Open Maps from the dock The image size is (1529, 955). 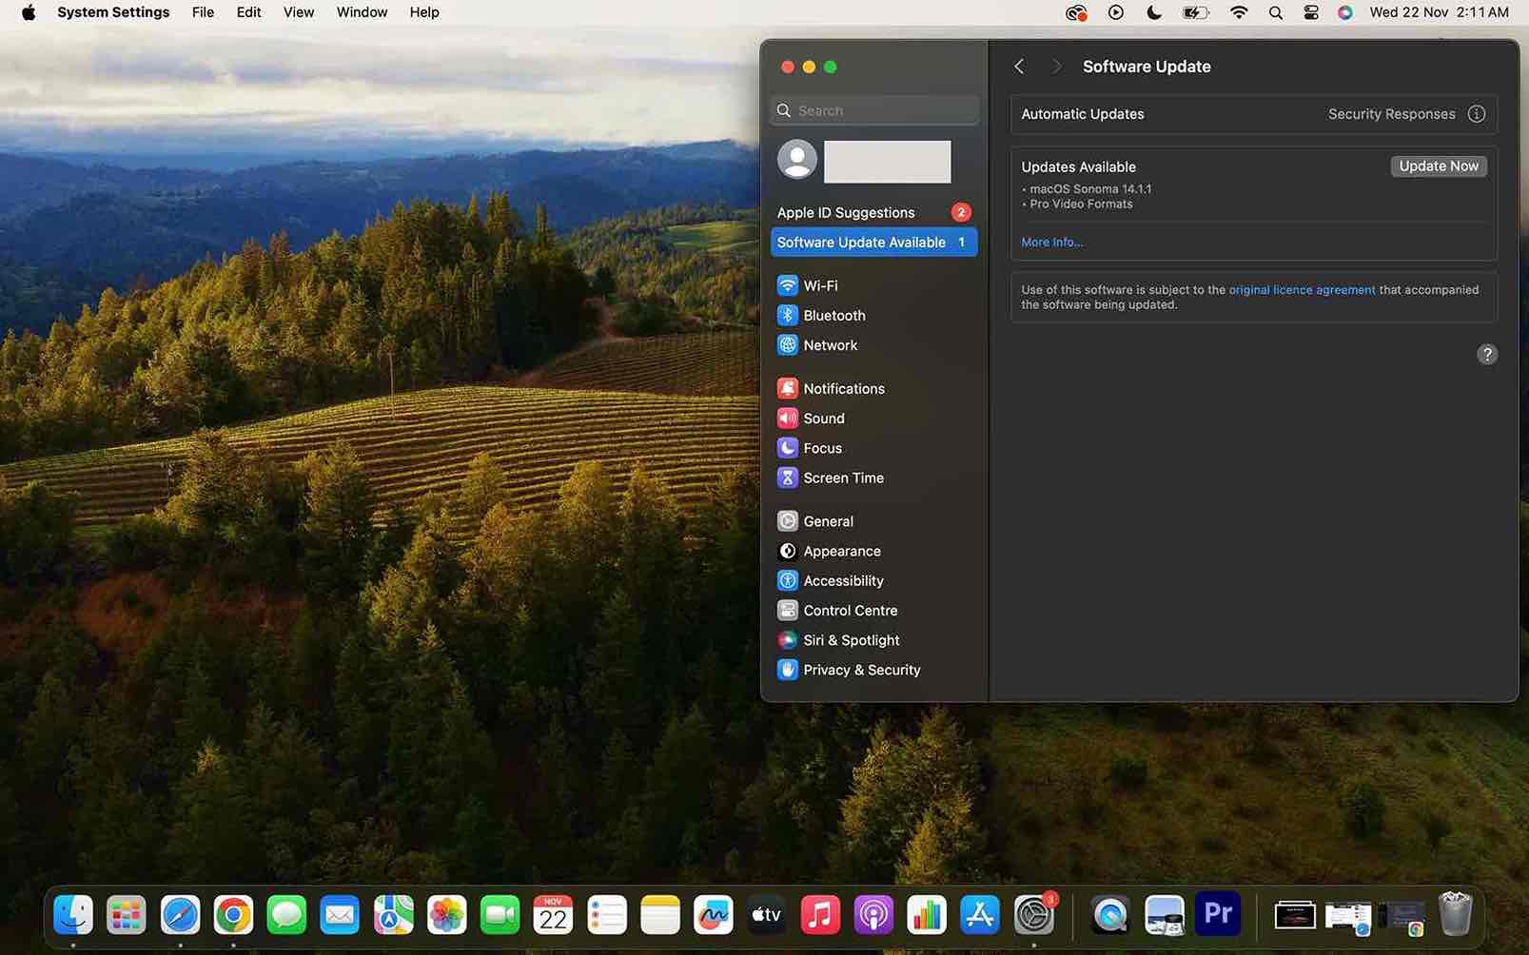pos(393,916)
